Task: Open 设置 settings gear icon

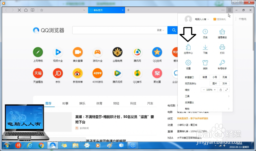Action: [188, 65]
